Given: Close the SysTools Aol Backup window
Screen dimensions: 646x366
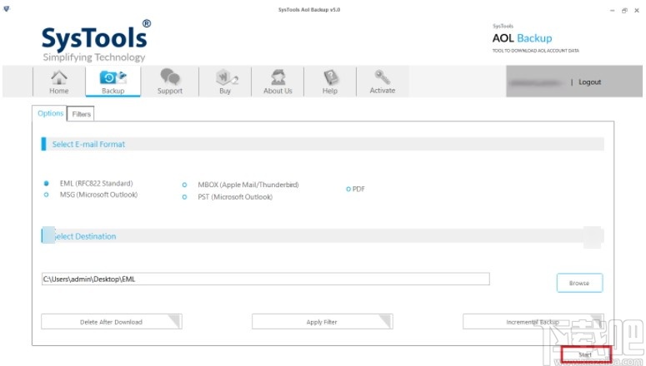Looking at the screenshot, I should (x=637, y=10).
